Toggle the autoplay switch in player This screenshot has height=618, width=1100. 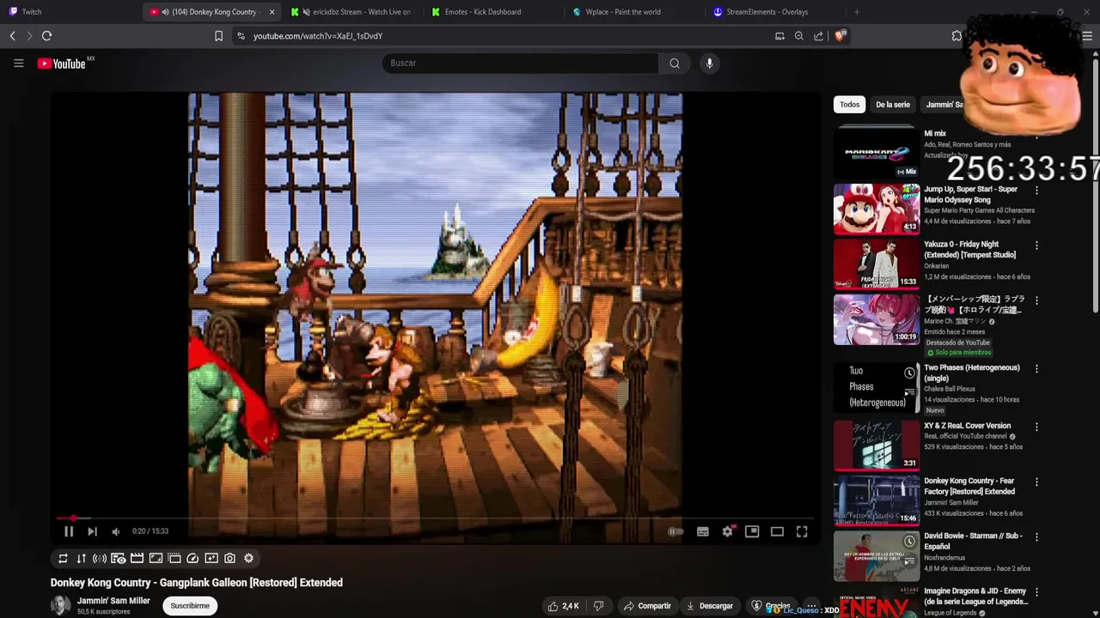(x=676, y=531)
